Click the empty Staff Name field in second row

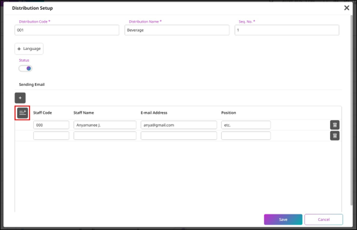[x=105, y=135]
